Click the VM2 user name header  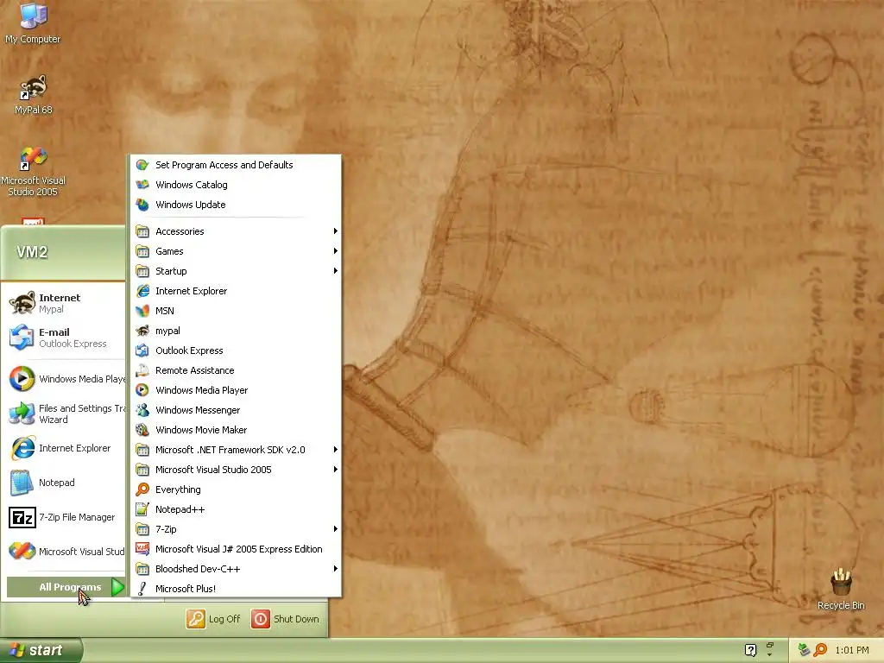coord(32,252)
